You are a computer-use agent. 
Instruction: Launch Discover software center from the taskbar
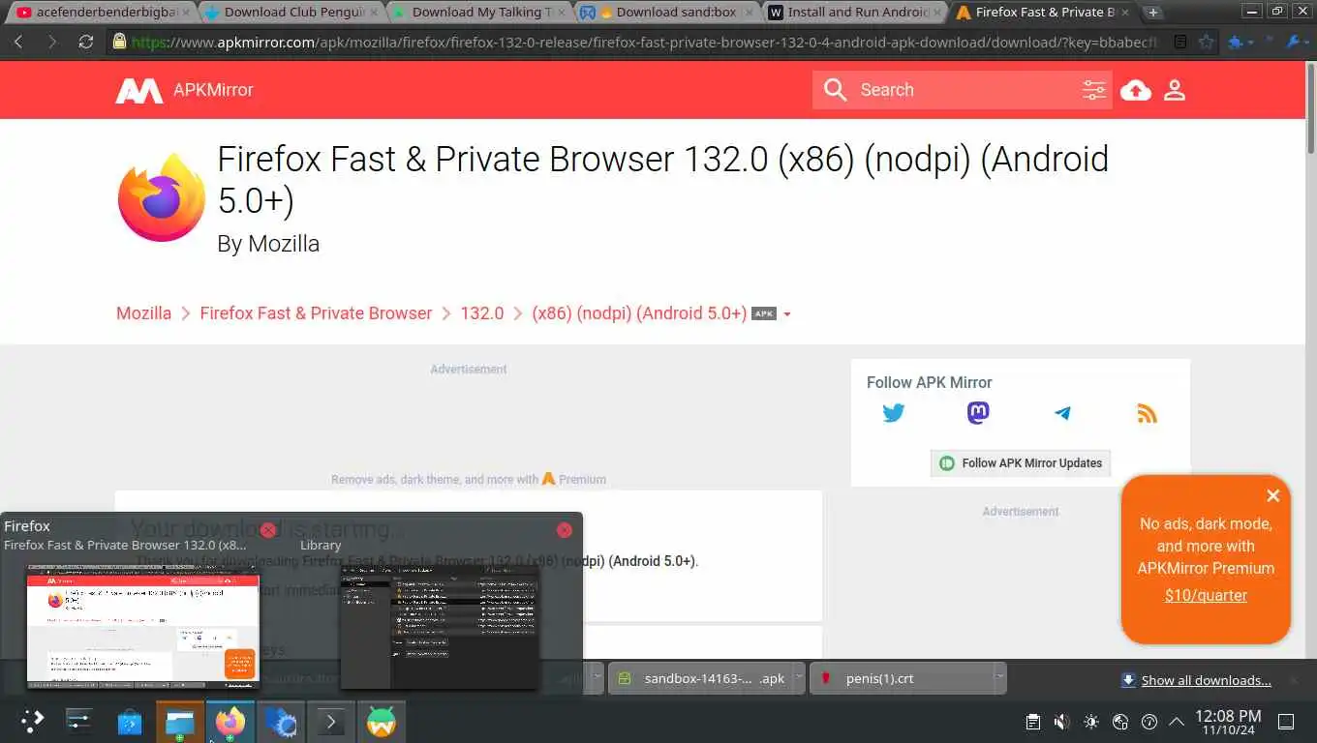(130, 722)
